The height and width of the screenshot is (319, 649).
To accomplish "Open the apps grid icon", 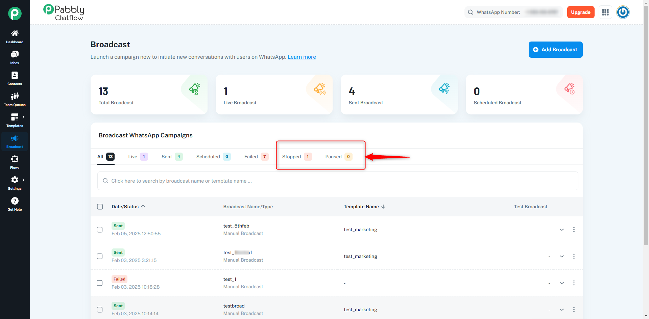I will (x=605, y=12).
